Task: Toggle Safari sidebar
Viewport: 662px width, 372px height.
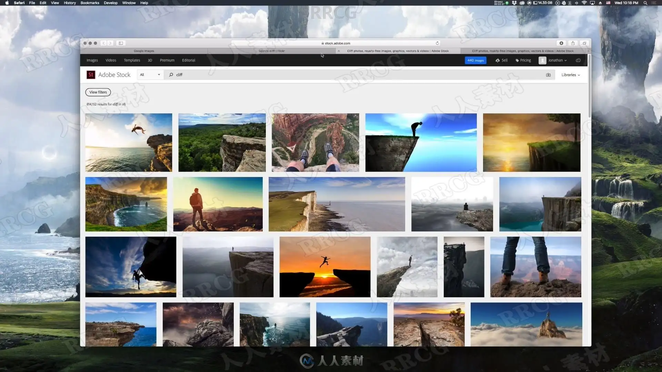Action: [x=121, y=43]
